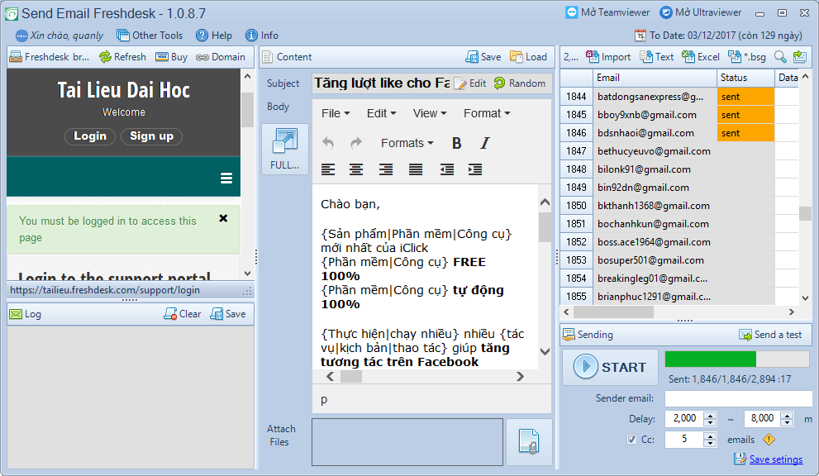Toggle the Cc checkbox
Image resolution: width=819 pixels, height=476 pixels.
(632, 440)
